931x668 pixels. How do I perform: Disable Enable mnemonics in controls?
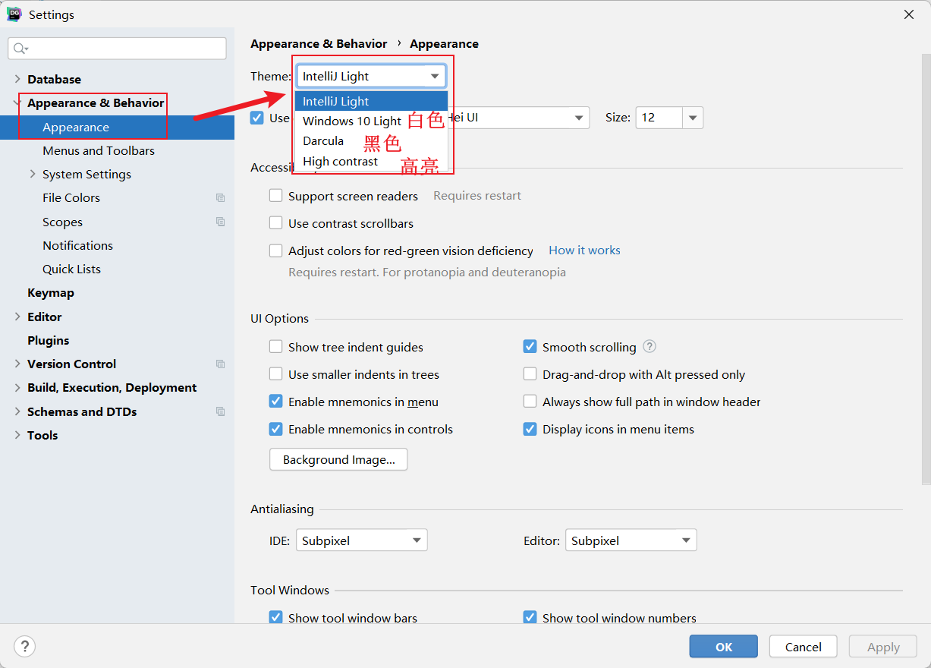click(276, 429)
